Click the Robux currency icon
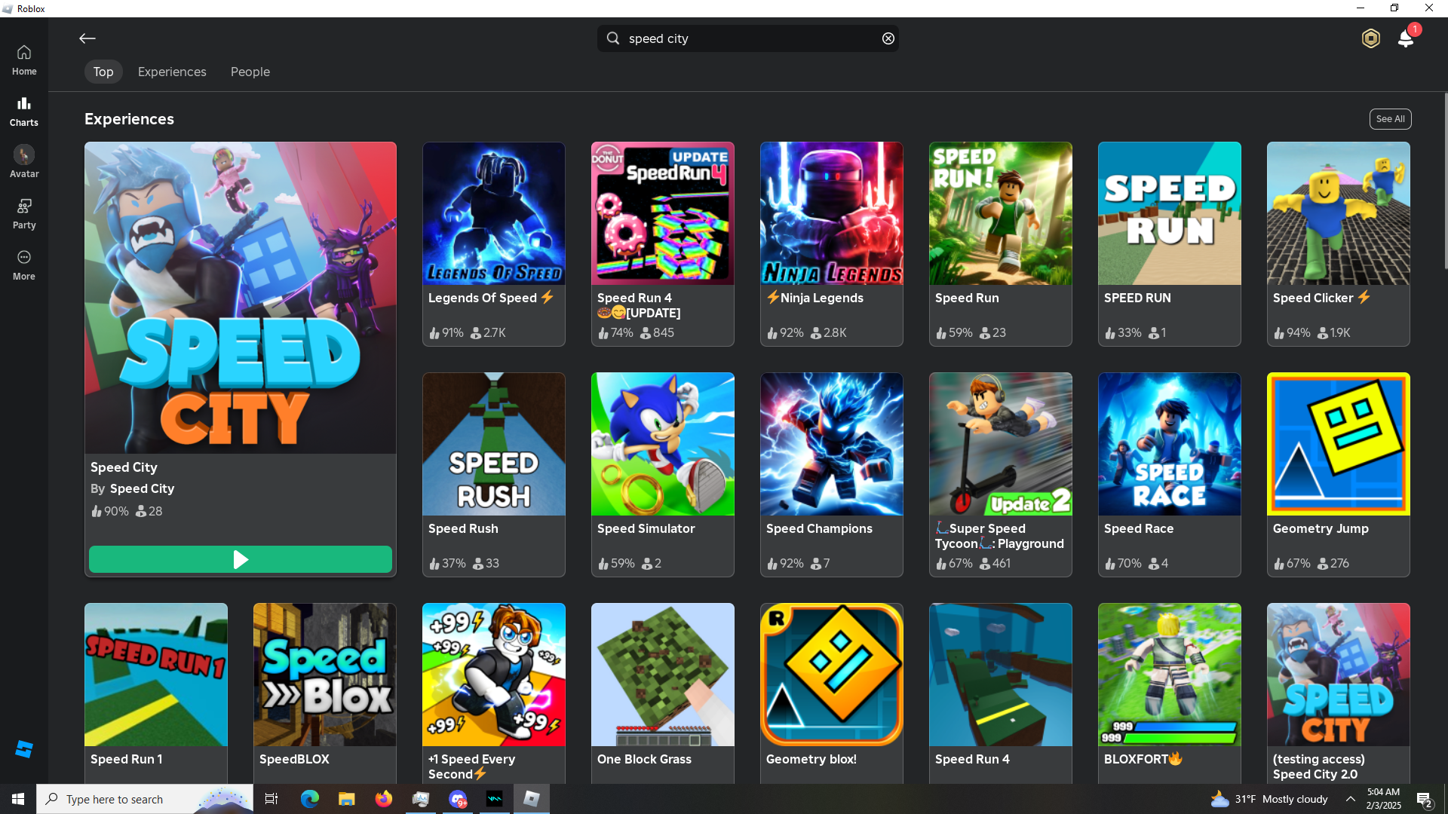Image resolution: width=1448 pixels, height=814 pixels. pyautogui.click(x=1370, y=38)
